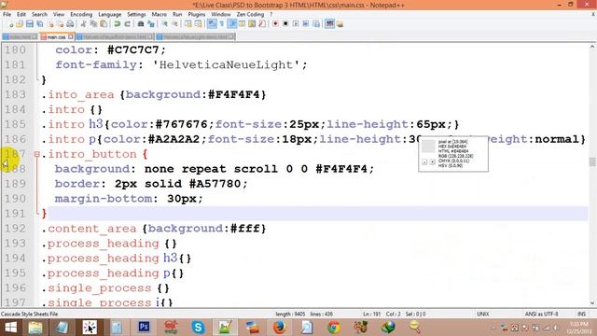Click the Playback macro icon
This screenshot has width=597, height=336.
(x=296, y=24)
